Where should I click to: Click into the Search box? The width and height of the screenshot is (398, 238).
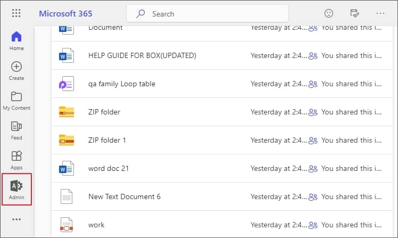pos(208,14)
